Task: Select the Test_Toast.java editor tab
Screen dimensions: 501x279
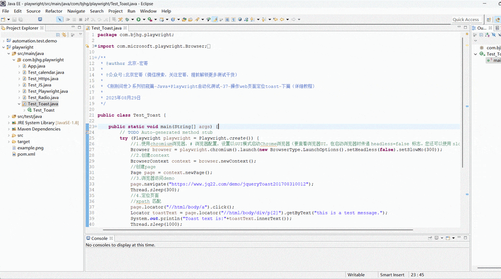Action: pyautogui.click(x=106, y=28)
